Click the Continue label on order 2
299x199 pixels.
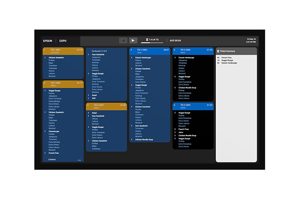point(52,159)
